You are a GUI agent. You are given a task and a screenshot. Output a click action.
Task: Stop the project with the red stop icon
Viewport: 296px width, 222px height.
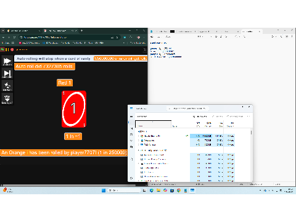point(12,49)
